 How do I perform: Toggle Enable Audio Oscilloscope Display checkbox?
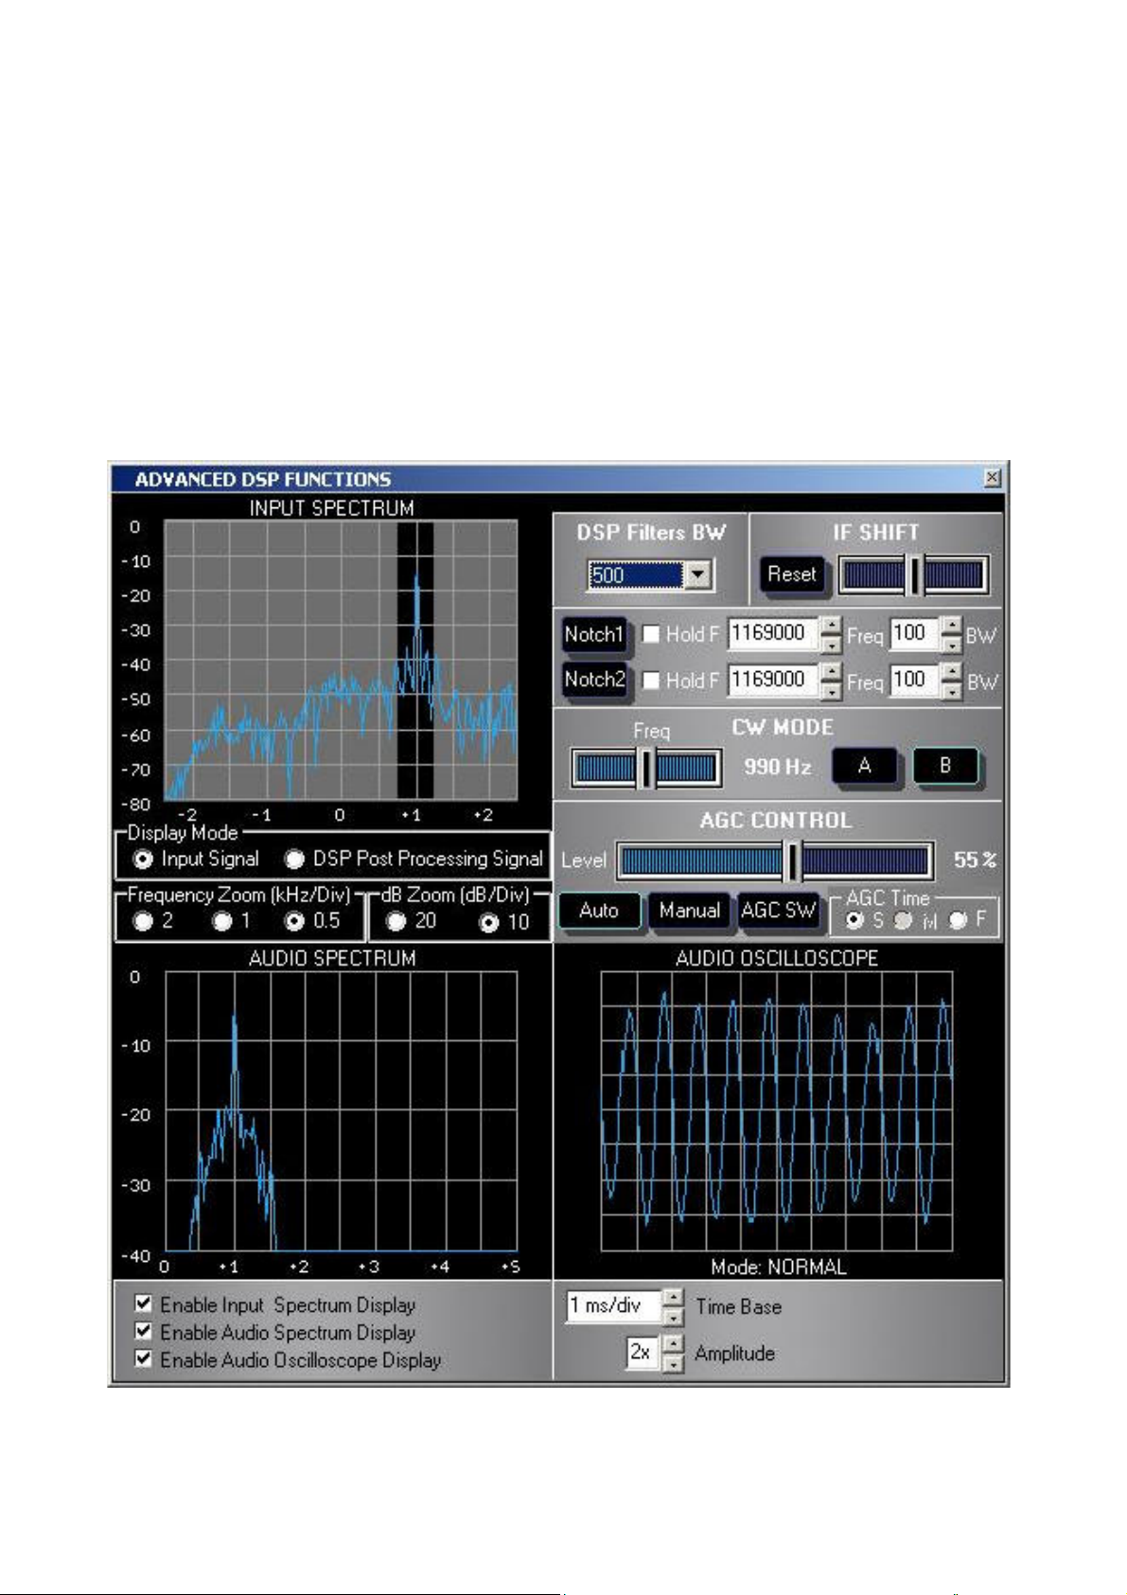tap(143, 1359)
